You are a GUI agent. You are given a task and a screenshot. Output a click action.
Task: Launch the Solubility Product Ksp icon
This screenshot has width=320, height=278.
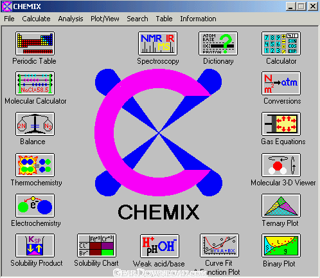35,245
